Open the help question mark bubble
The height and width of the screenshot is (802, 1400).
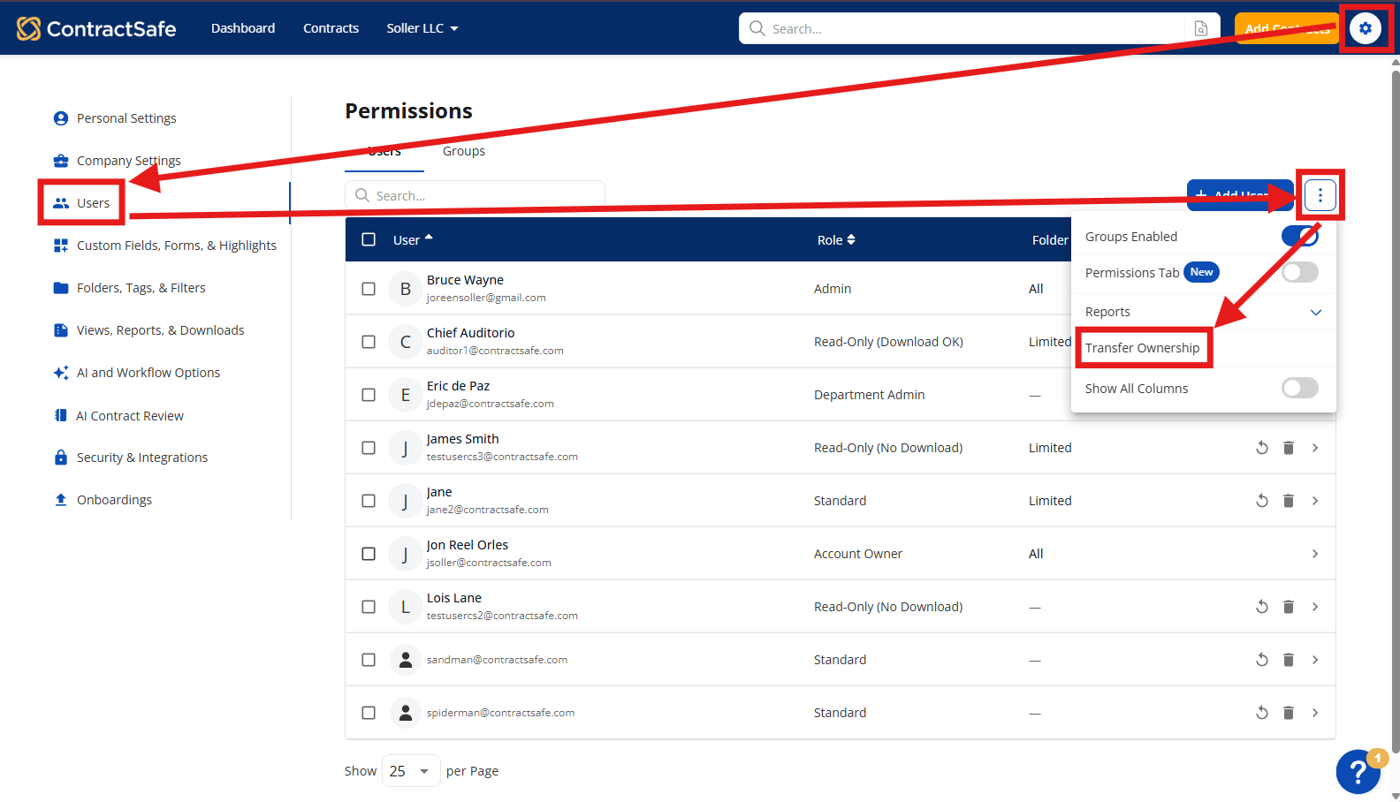pyautogui.click(x=1358, y=772)
